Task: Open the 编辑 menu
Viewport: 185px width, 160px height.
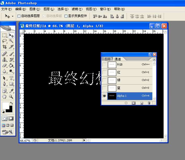Action: point(21,9)
